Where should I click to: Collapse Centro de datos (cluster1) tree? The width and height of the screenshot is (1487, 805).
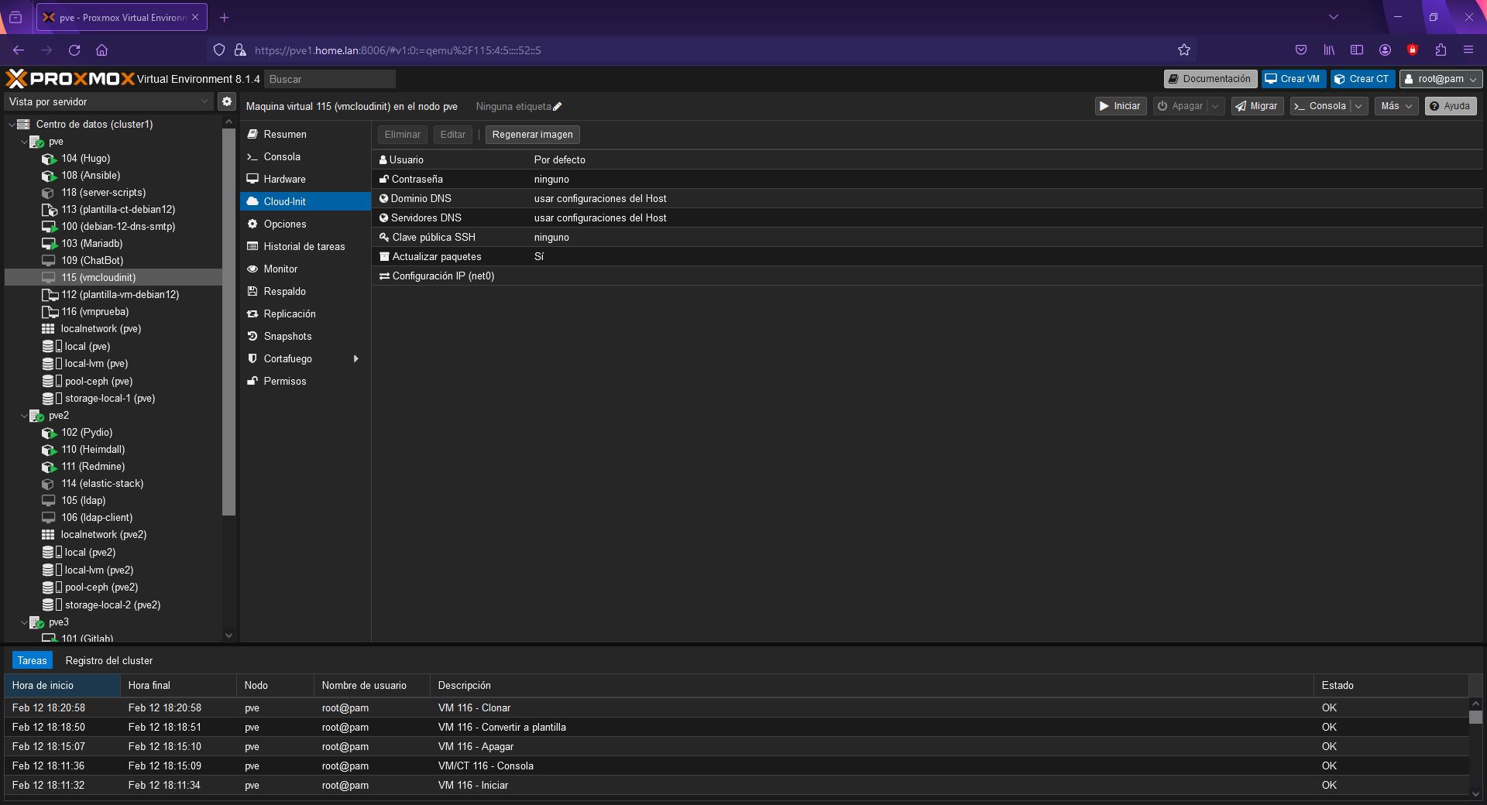tap(11, 125)
